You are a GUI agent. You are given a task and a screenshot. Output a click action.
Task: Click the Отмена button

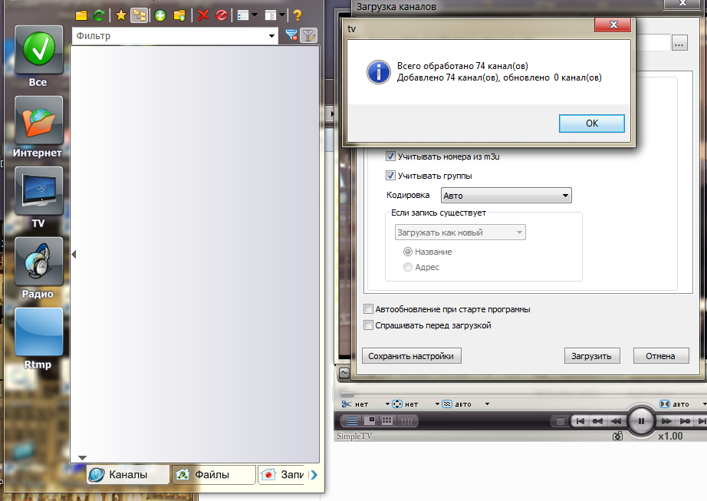pyautogui.click(x=660, y=356)
